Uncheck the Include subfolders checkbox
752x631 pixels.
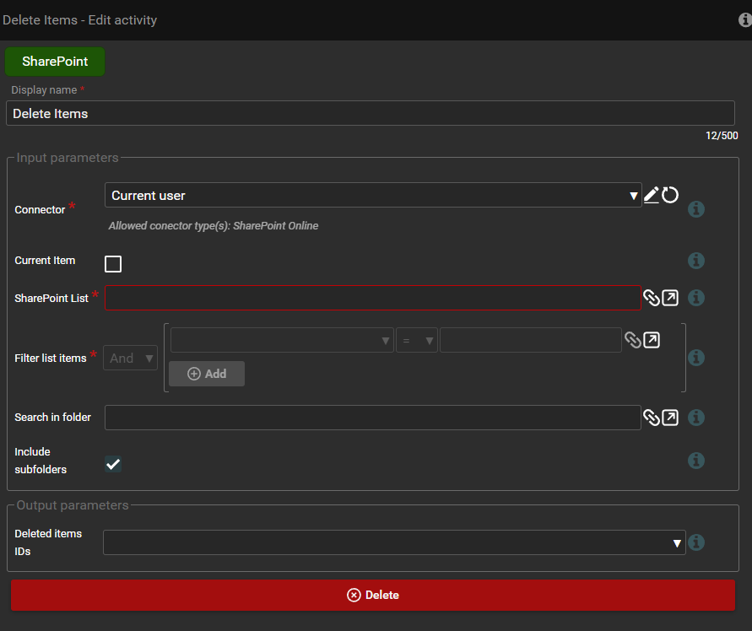click(113, 463)
